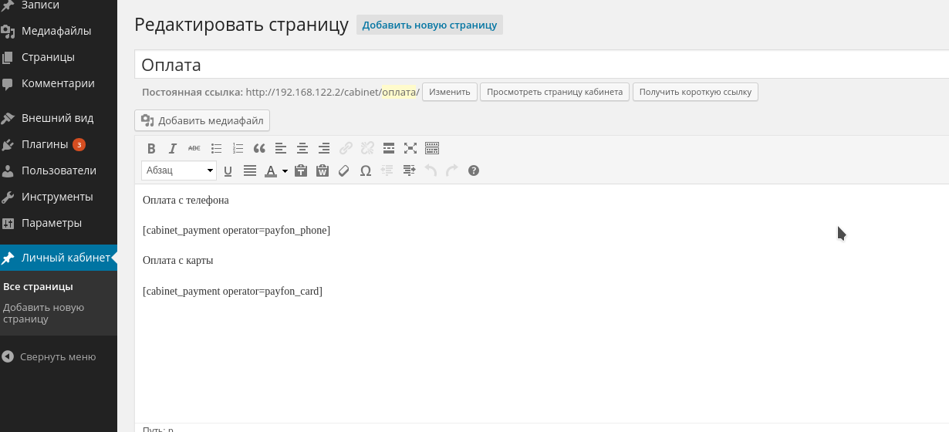
Task: Open the Плагины menu item
Action: [x=45, y=144]
